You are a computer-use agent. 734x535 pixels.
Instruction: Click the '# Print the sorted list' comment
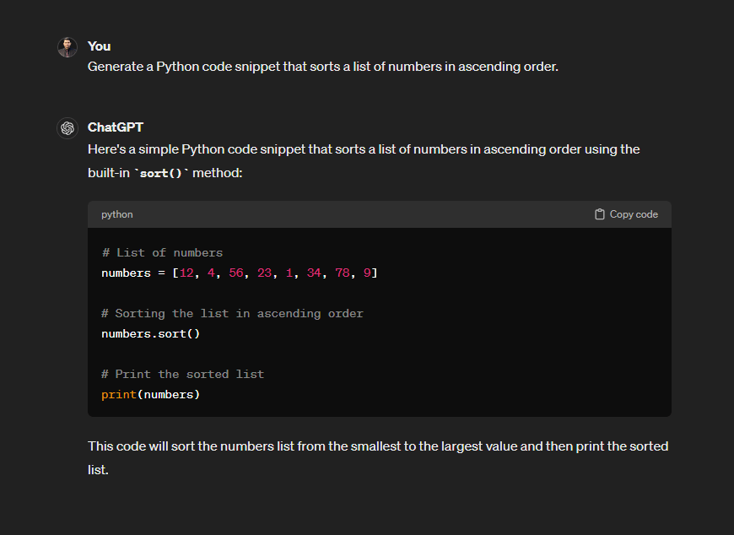(182, 375)
